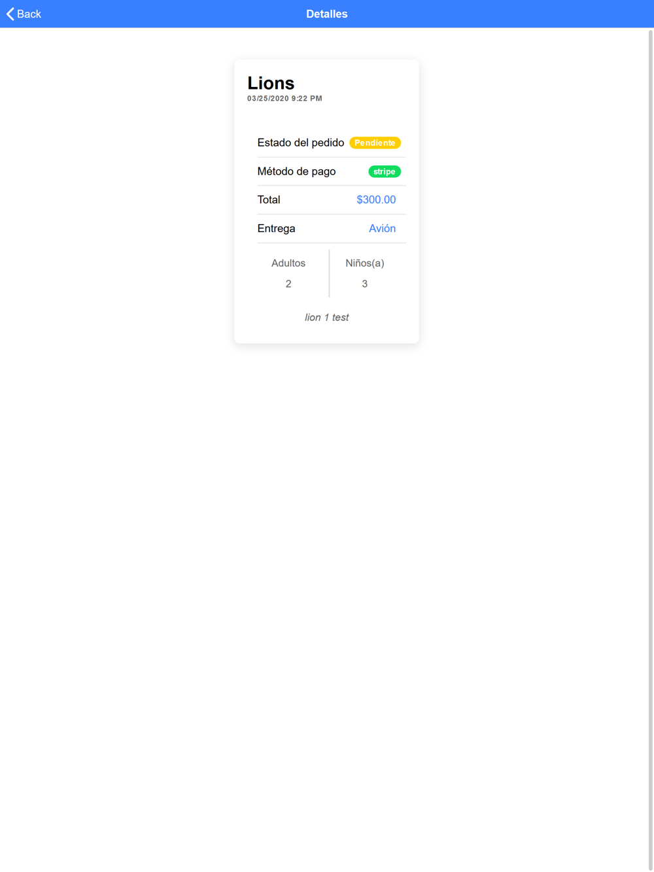Click the Back text label
The image size is (654, 872).
pos(29,14)
